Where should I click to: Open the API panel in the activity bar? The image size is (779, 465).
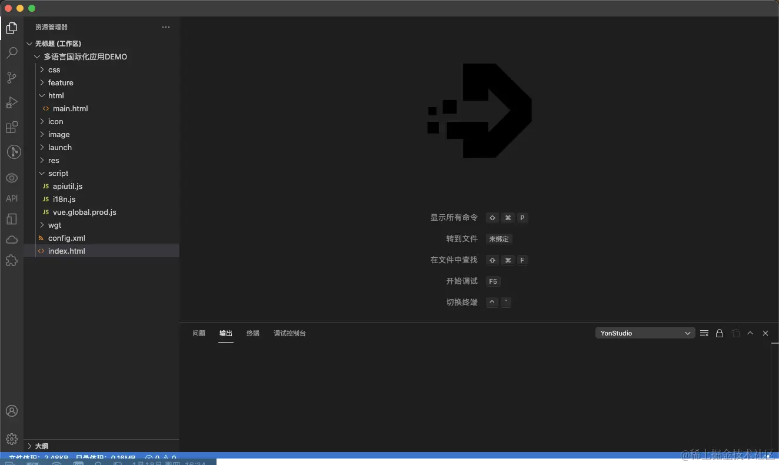[12, 198]
